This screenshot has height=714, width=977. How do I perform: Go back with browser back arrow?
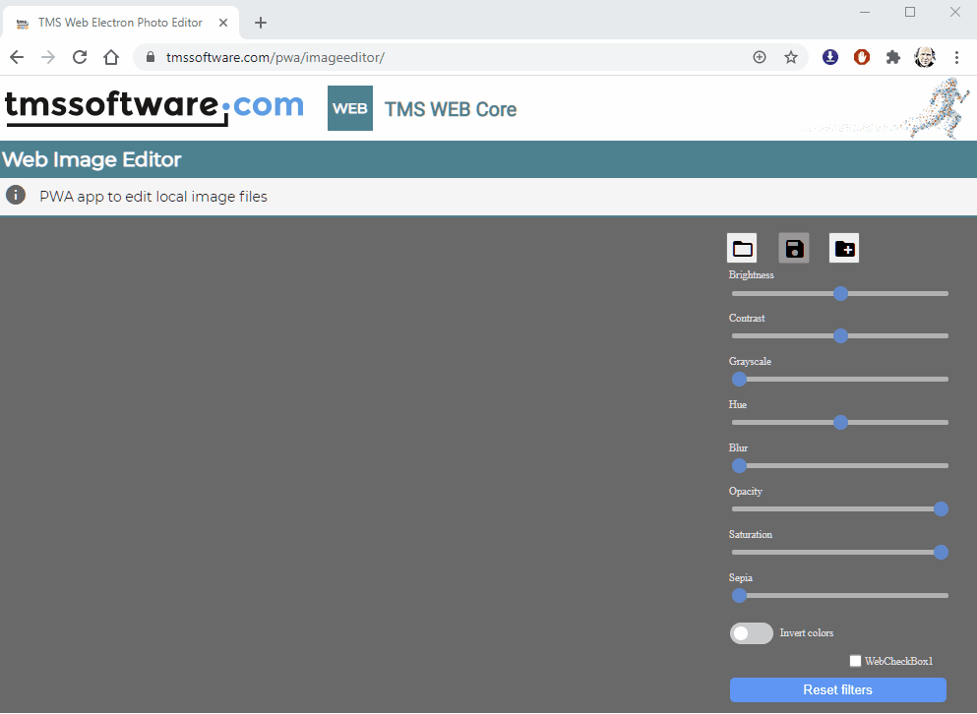click(17, 57)
